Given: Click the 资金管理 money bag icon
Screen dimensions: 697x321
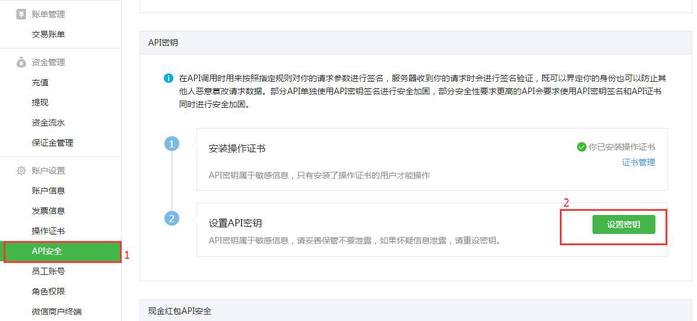Looking at the screenshot, I should point(21,63).
